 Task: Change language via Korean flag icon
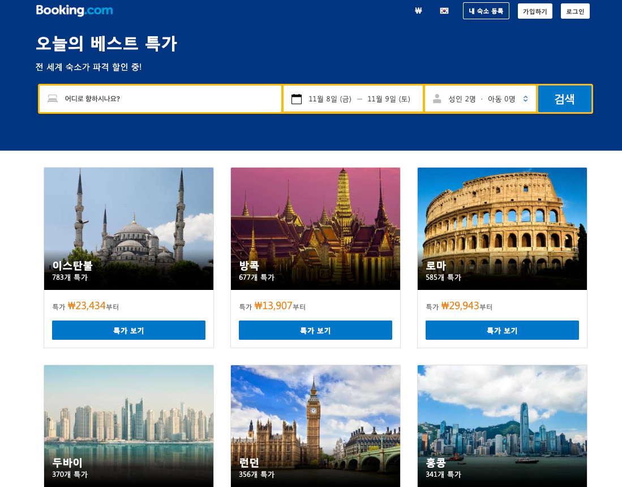tap(444, 11)
